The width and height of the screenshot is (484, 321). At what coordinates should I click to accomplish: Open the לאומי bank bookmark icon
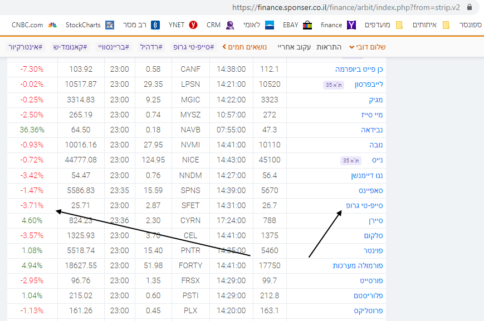point(270,25)
